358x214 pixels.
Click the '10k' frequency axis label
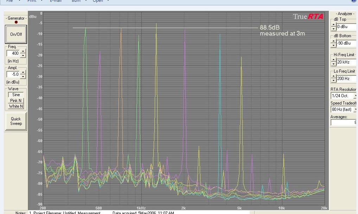pos(282,208)
